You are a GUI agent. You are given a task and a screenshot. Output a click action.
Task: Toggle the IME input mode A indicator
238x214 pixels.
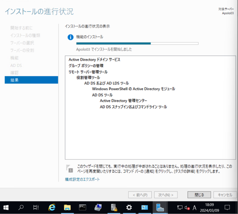pos(195,207)
